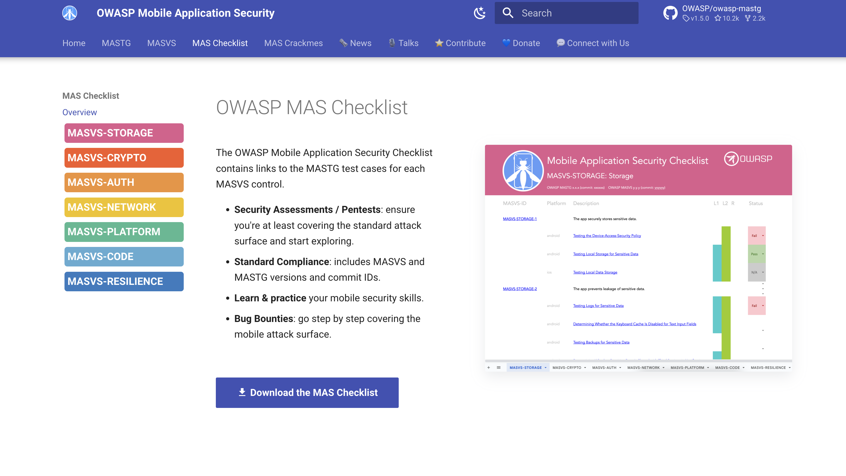Click the fork count icon

748,18
